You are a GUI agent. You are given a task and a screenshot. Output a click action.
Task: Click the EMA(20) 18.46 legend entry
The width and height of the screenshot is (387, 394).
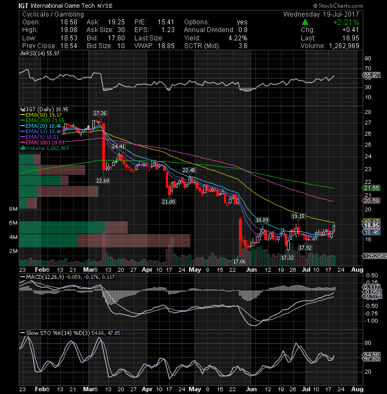tap(41, 126)
